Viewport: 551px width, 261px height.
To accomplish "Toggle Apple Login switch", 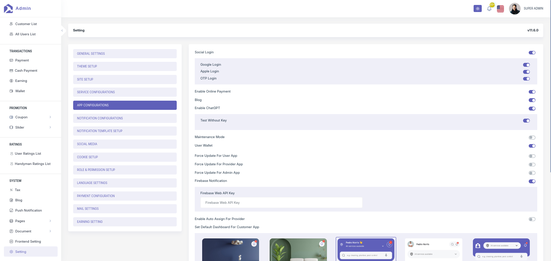I will tap(526, 72).
